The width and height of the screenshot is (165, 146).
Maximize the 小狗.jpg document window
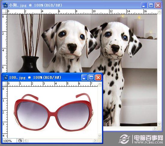pos(151,5)
